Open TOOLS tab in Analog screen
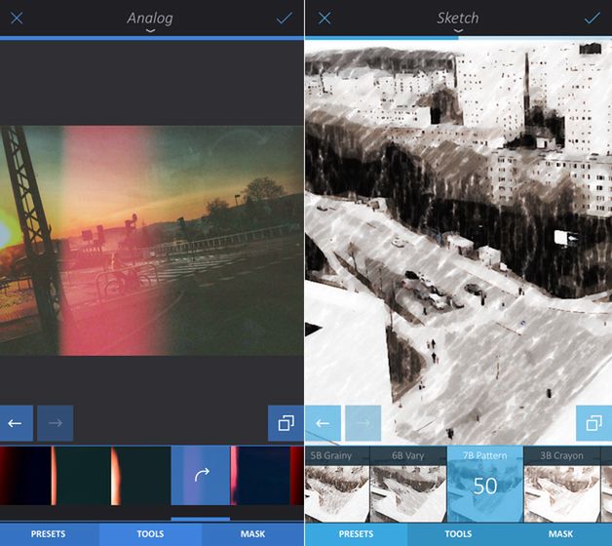 click(x=150, y=534)
